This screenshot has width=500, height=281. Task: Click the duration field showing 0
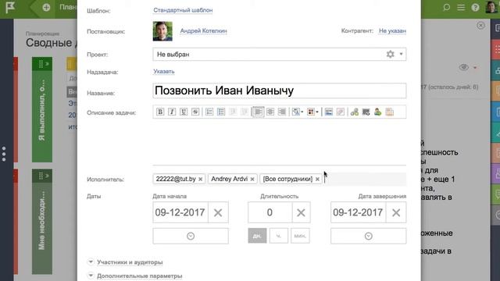270,212
